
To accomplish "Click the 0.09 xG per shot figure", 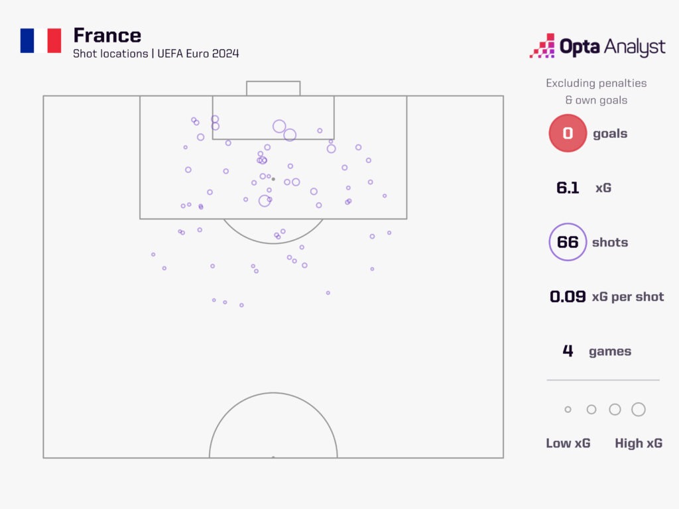I will [x=568, y=297].
